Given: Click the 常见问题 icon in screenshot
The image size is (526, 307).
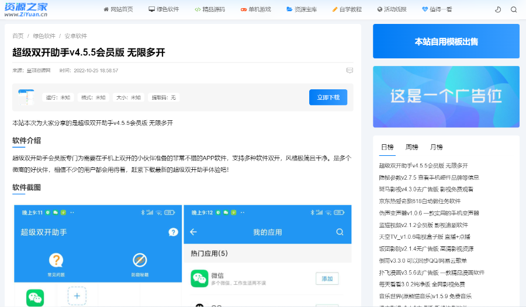Looking at the screenshot, I should (56, 260).
